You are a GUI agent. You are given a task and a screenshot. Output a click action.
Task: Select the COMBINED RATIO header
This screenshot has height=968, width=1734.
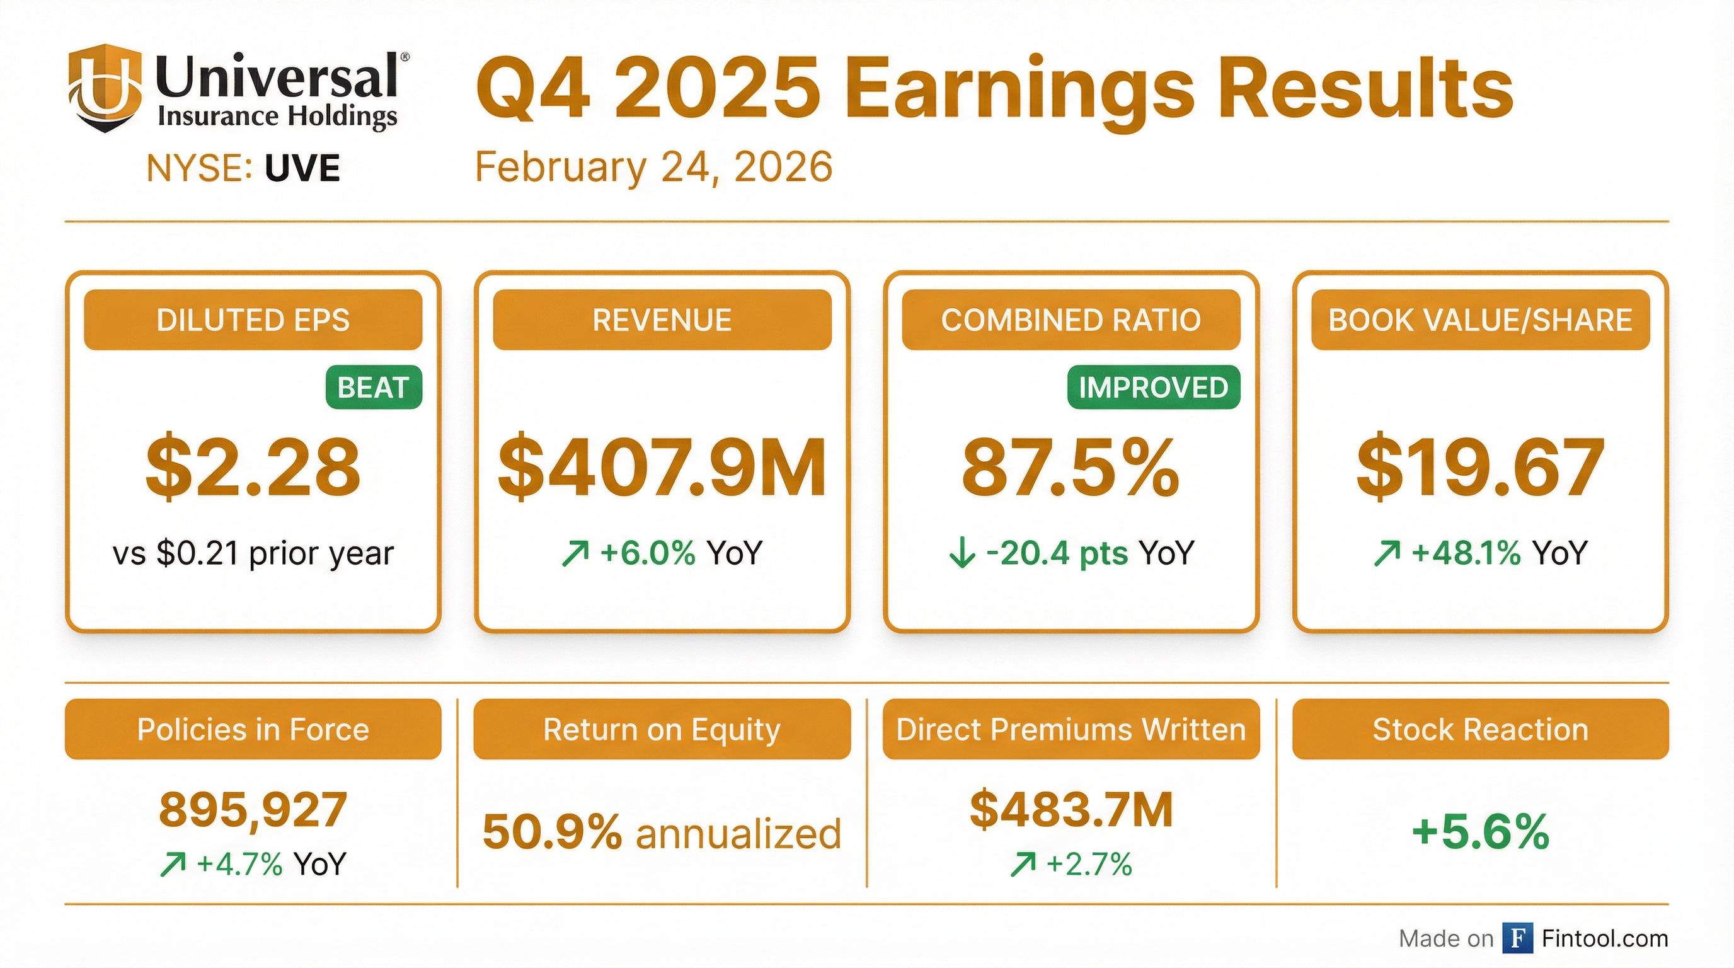pos(1071,320)
